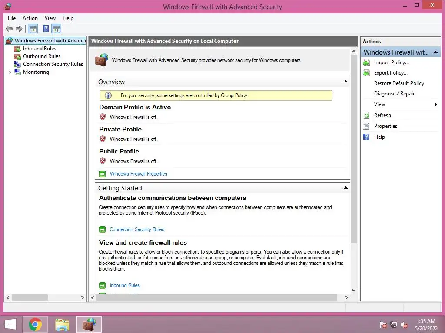
Task: Click the red shield under Domain Profile
Action: point(103,117)
